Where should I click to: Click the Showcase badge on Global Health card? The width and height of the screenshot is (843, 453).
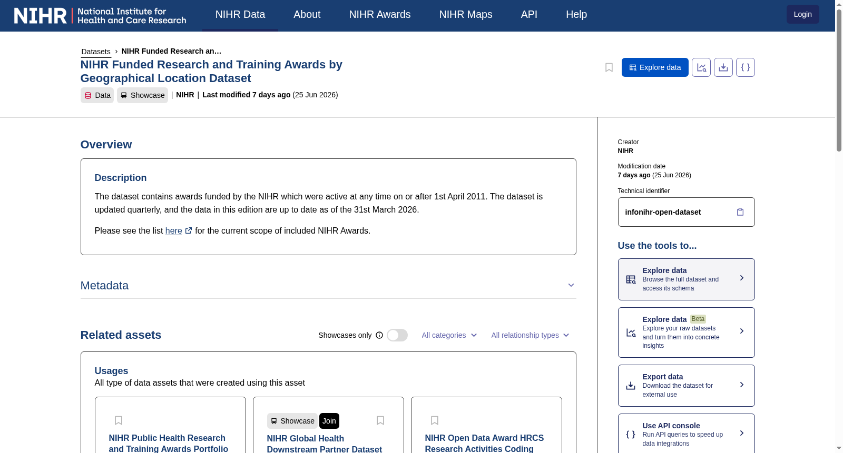pyautogui.click(x=292, y=421)
